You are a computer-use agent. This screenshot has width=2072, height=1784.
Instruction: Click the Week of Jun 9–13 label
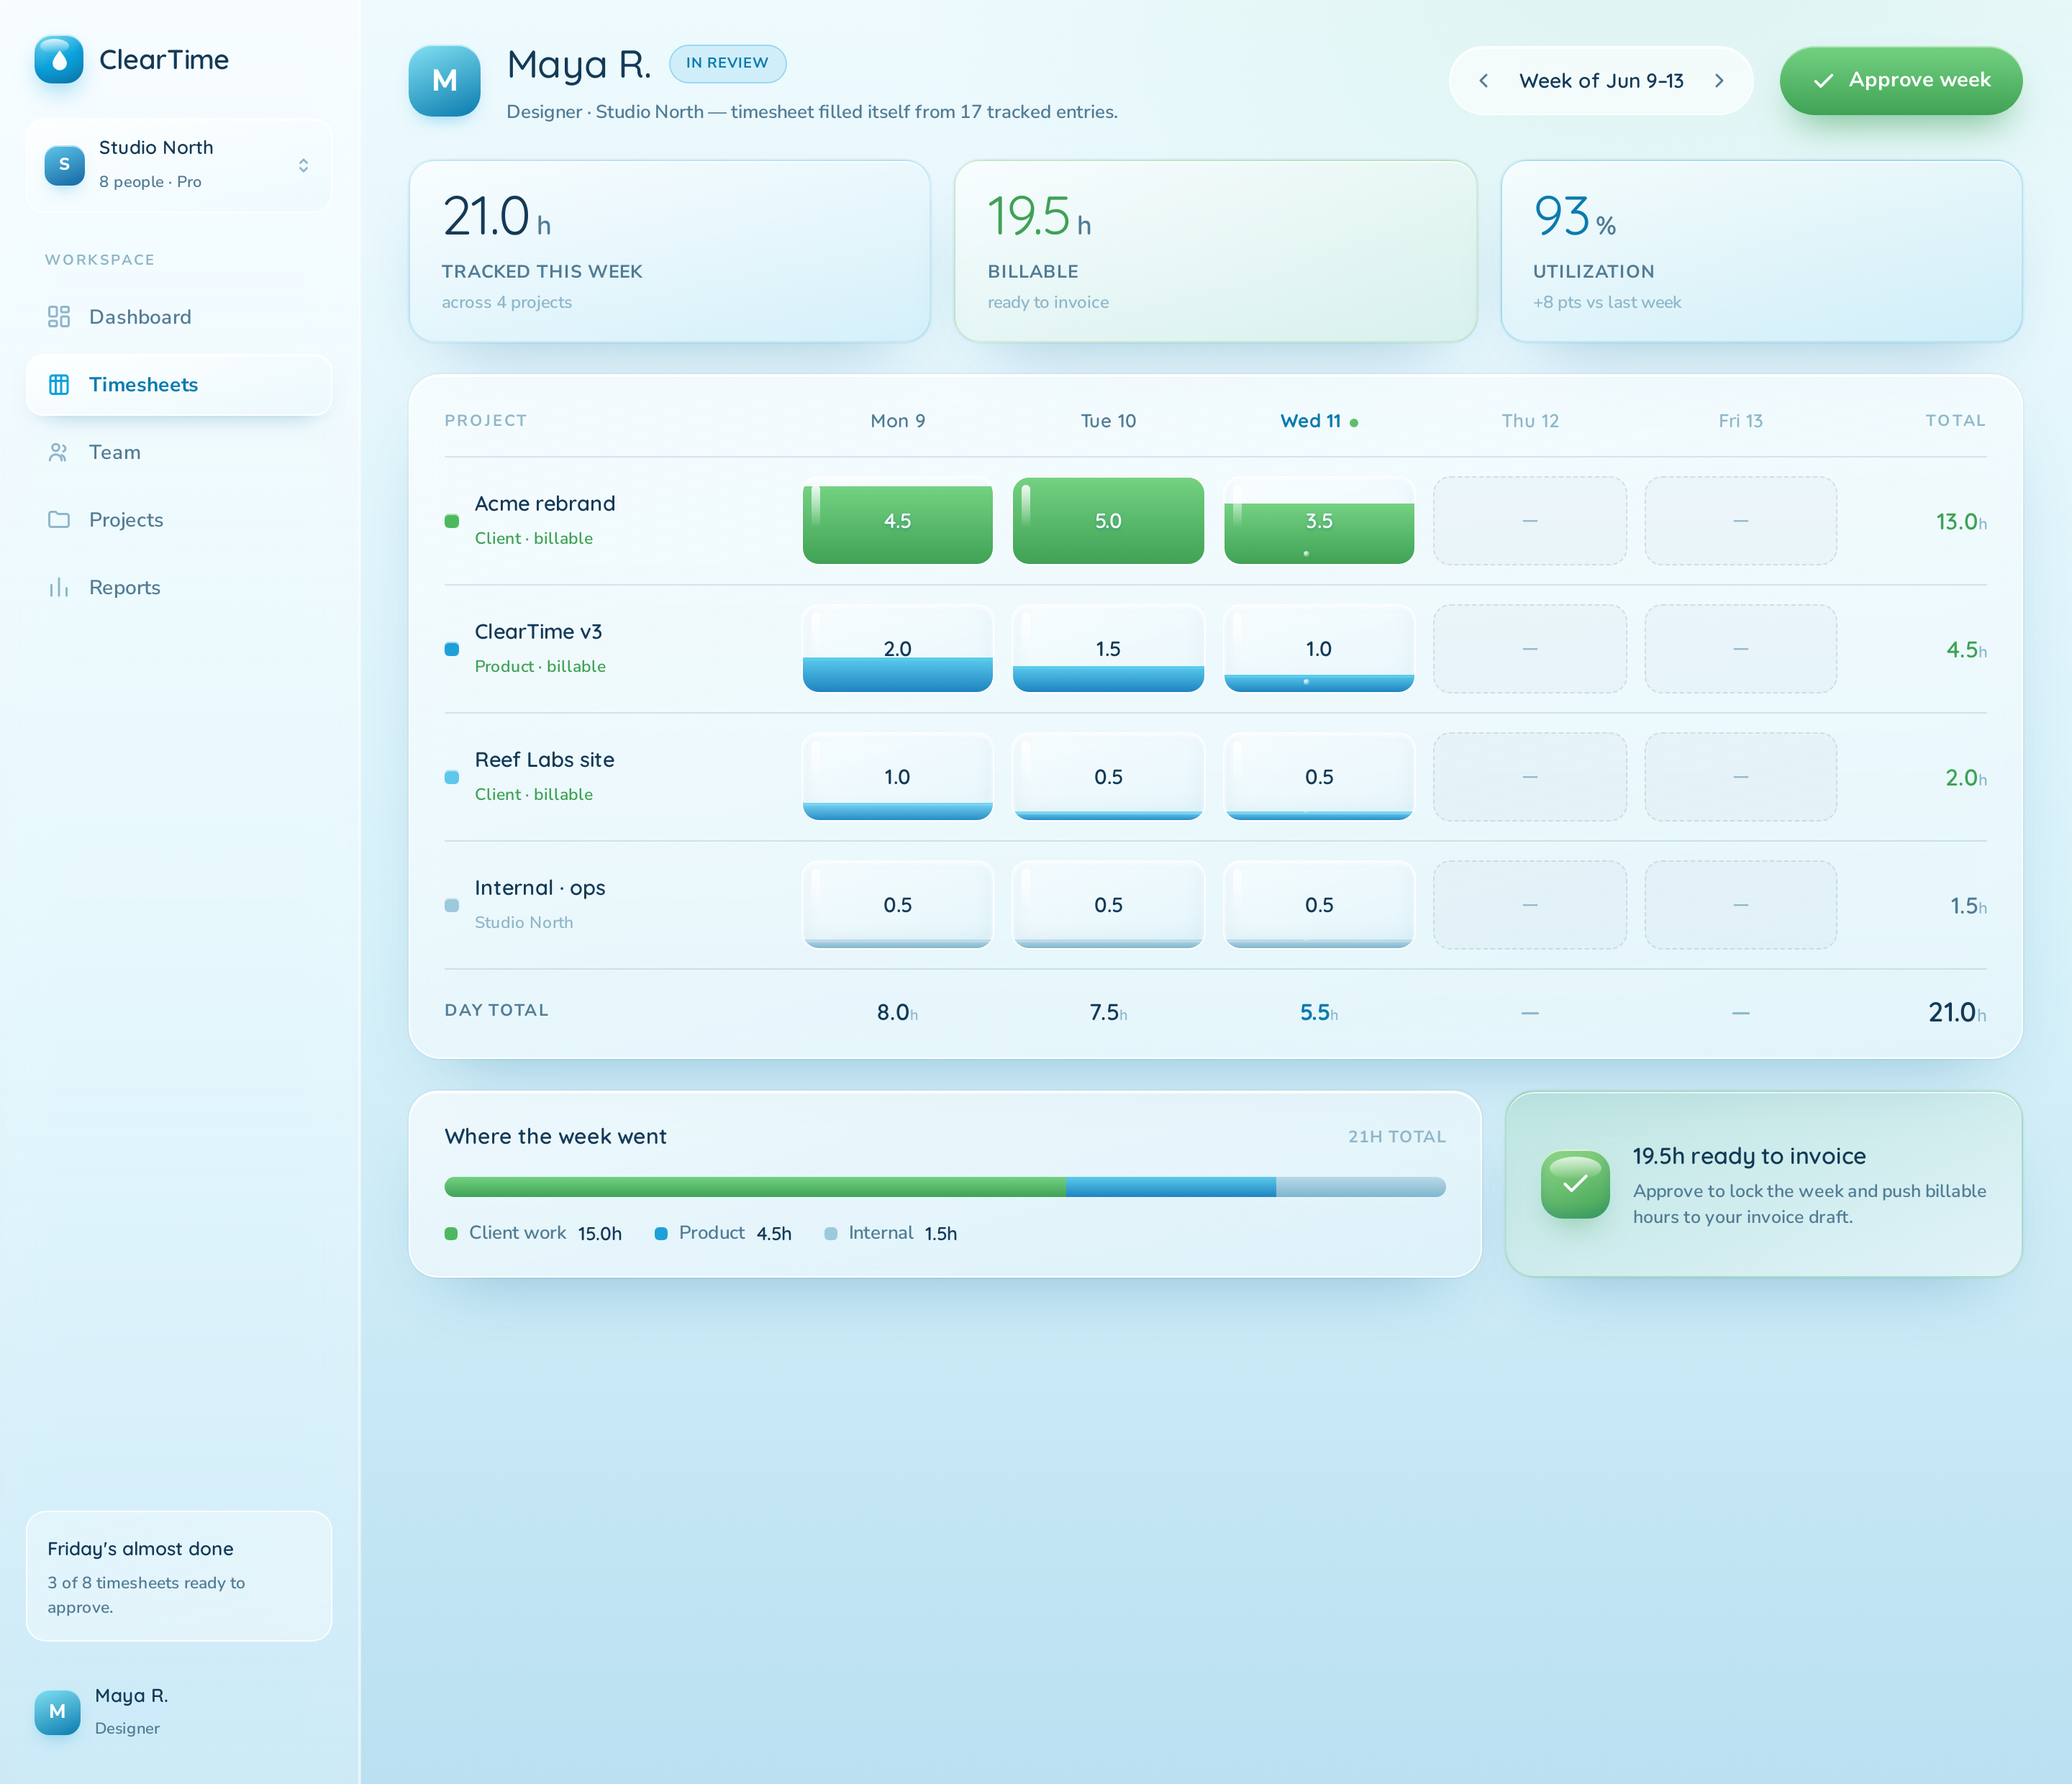1601,81
